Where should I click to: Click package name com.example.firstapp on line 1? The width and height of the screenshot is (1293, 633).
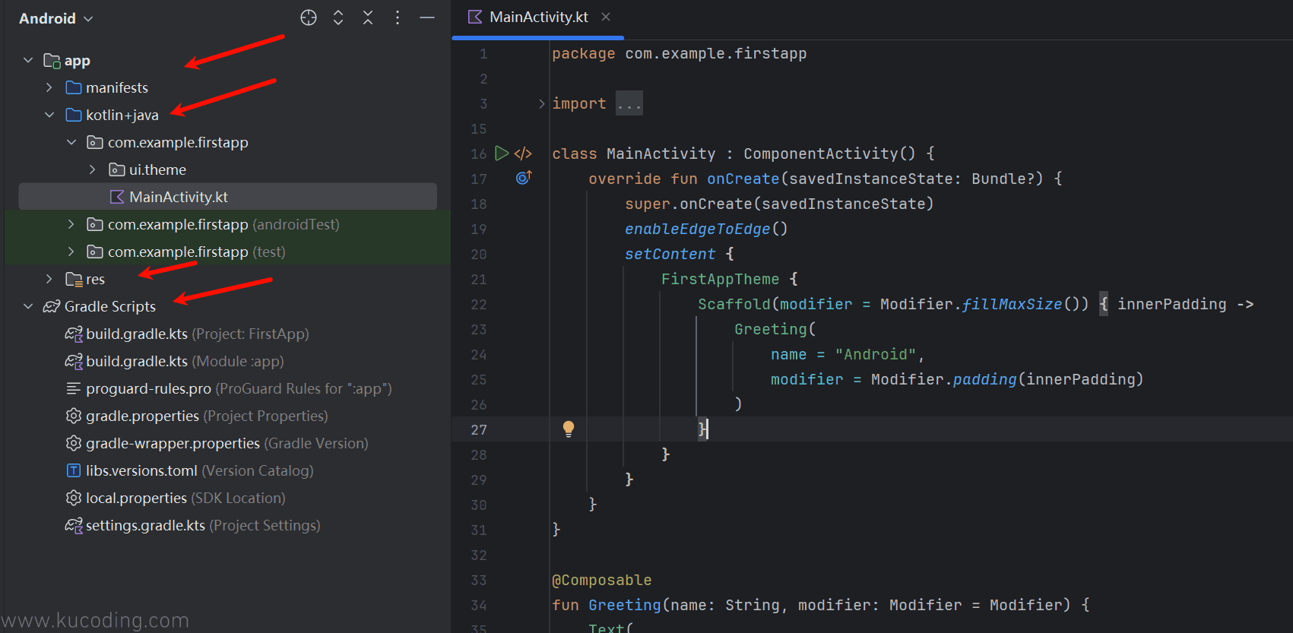click(x=715, y=53)
